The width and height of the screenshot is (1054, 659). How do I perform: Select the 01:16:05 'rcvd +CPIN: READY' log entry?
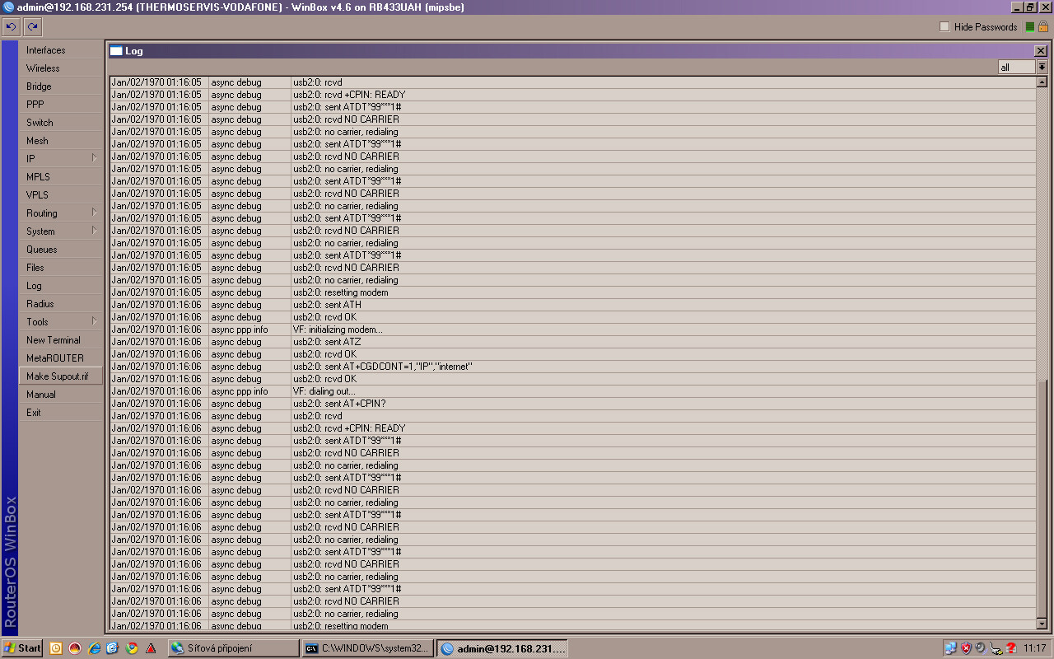tap(572, 95)
